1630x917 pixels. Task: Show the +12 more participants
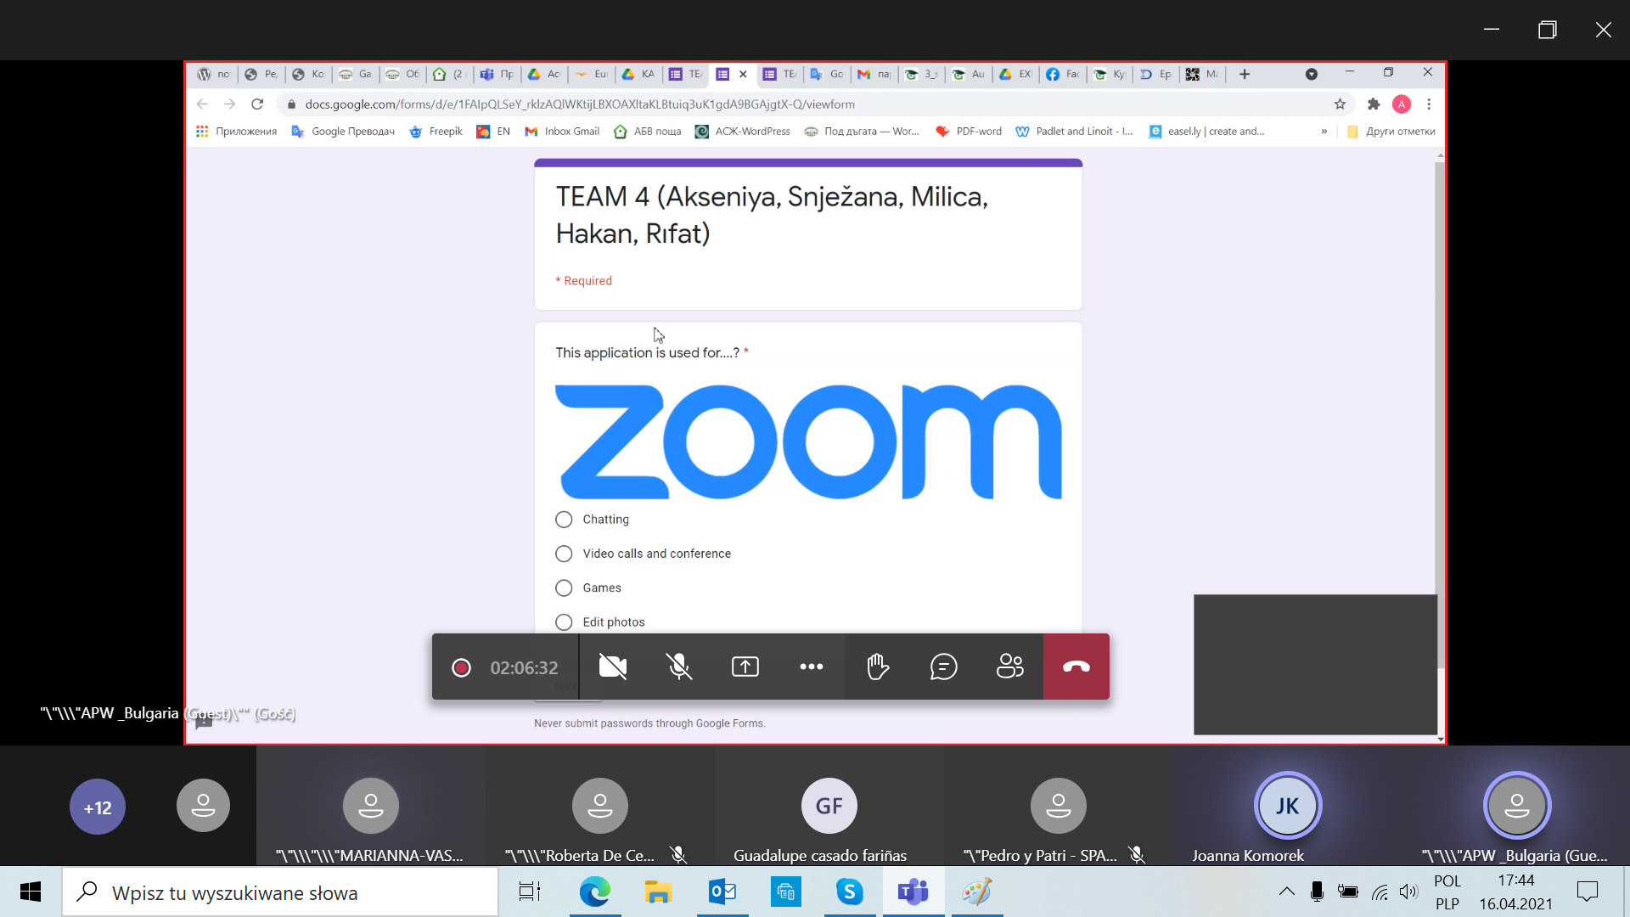click(x=98, y=807)
